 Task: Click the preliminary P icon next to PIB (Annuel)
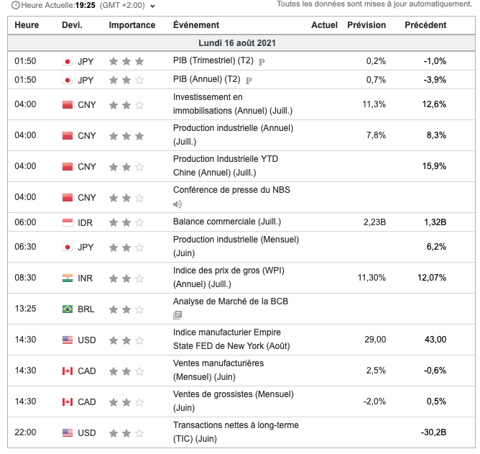[249, 81]
